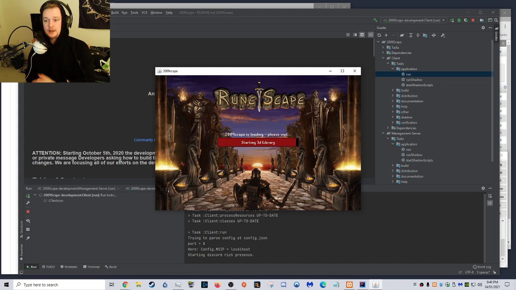The image size is (516, 290).
Task: Expand the verification task folder
Action: pyautogui.click(x=393, y=123)
